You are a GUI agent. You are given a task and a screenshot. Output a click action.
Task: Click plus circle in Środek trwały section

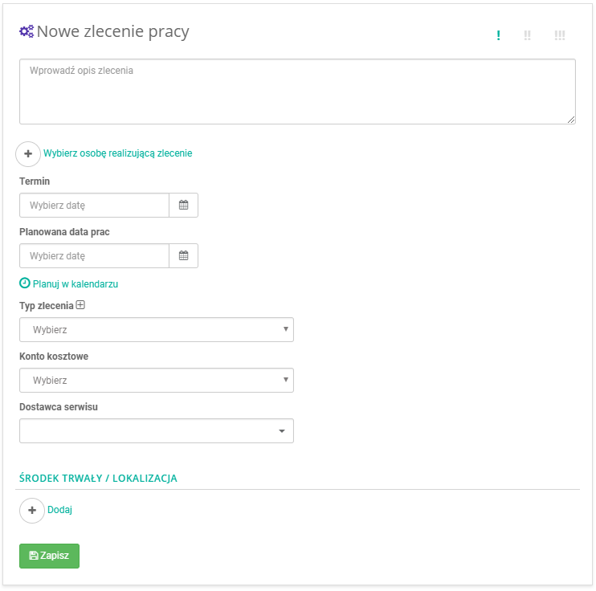point(32,511)
